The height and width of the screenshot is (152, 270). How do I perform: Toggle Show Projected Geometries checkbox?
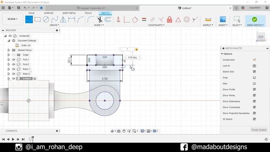254,113
